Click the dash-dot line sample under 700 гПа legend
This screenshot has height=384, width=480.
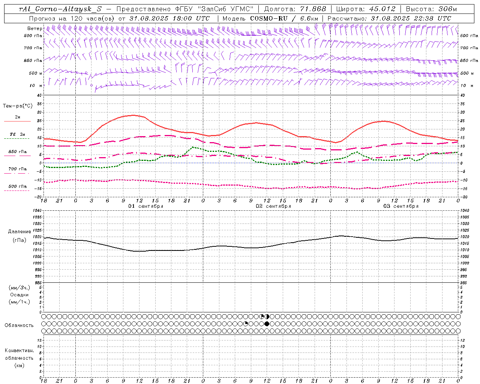17,173
